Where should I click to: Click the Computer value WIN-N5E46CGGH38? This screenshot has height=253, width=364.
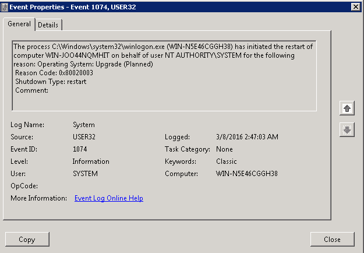tap(247, 174)
